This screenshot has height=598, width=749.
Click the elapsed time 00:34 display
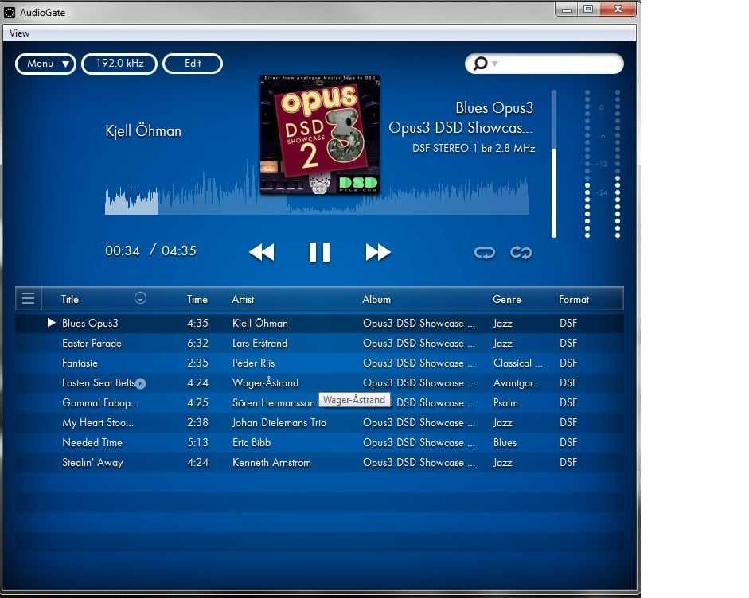point(123,251)
